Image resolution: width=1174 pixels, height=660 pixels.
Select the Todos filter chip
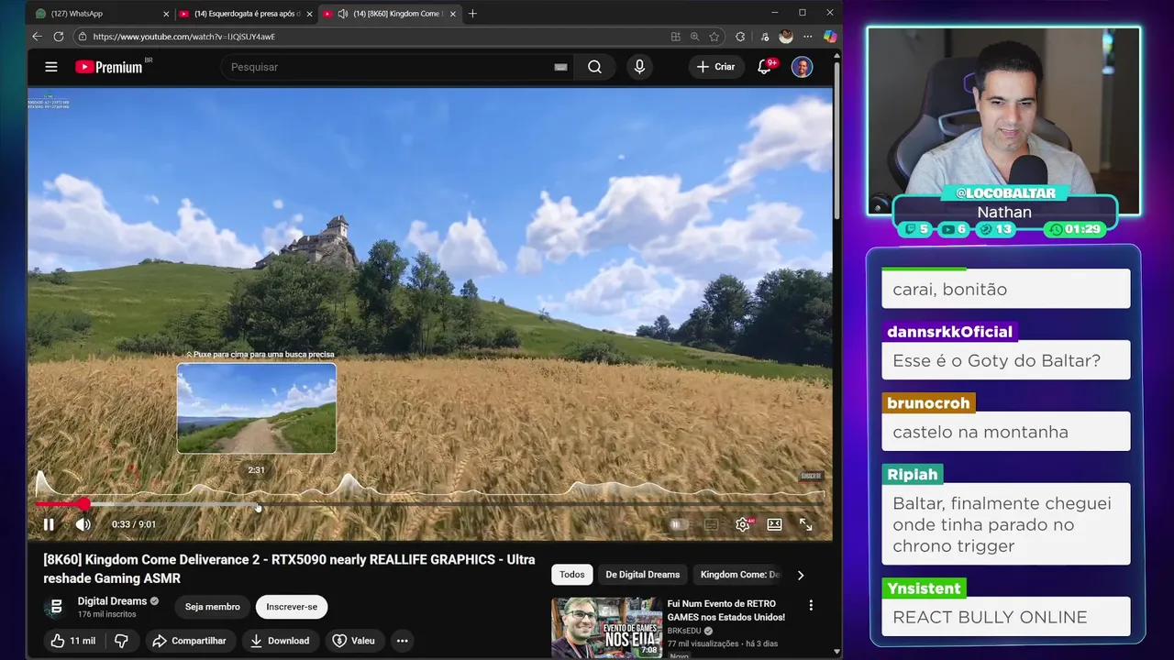(572, 575)
